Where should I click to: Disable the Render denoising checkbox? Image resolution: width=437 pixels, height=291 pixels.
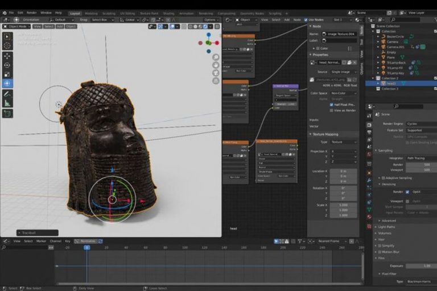[x=407, y=192]
